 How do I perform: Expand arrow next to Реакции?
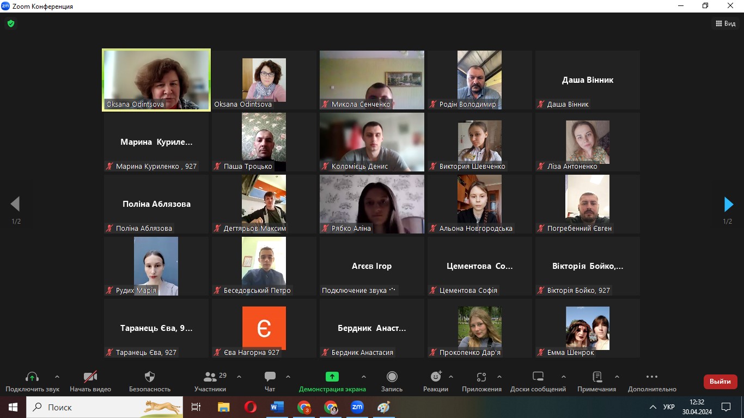coord(451,377)
